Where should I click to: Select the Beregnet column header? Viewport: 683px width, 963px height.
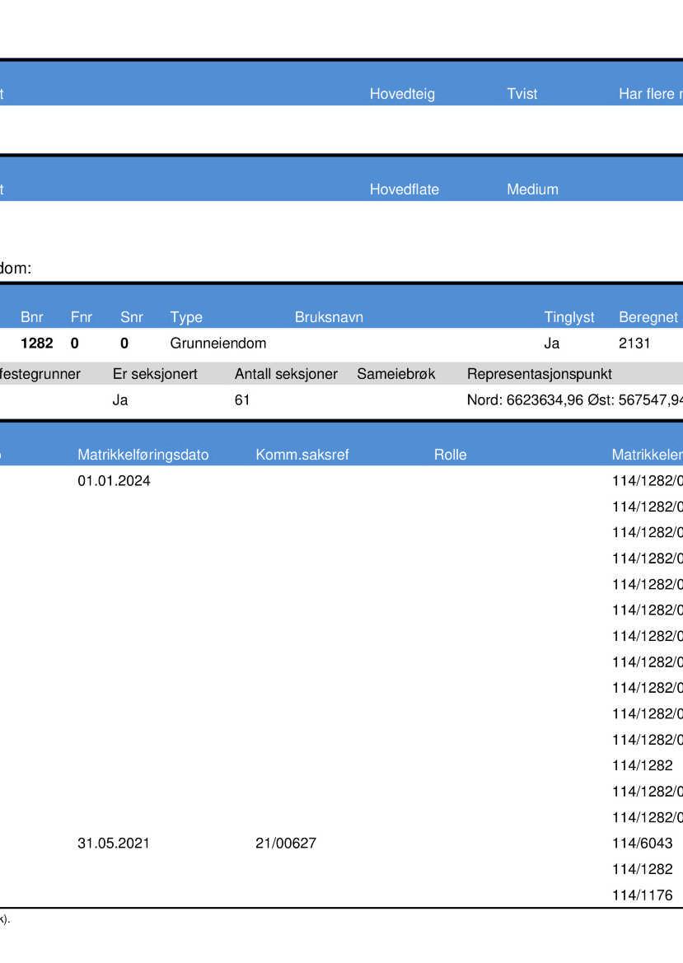(x=648, y=317)
